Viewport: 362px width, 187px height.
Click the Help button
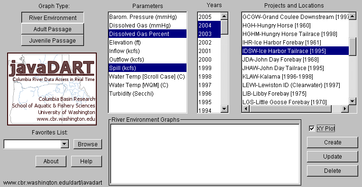click(x=86, y=161)
